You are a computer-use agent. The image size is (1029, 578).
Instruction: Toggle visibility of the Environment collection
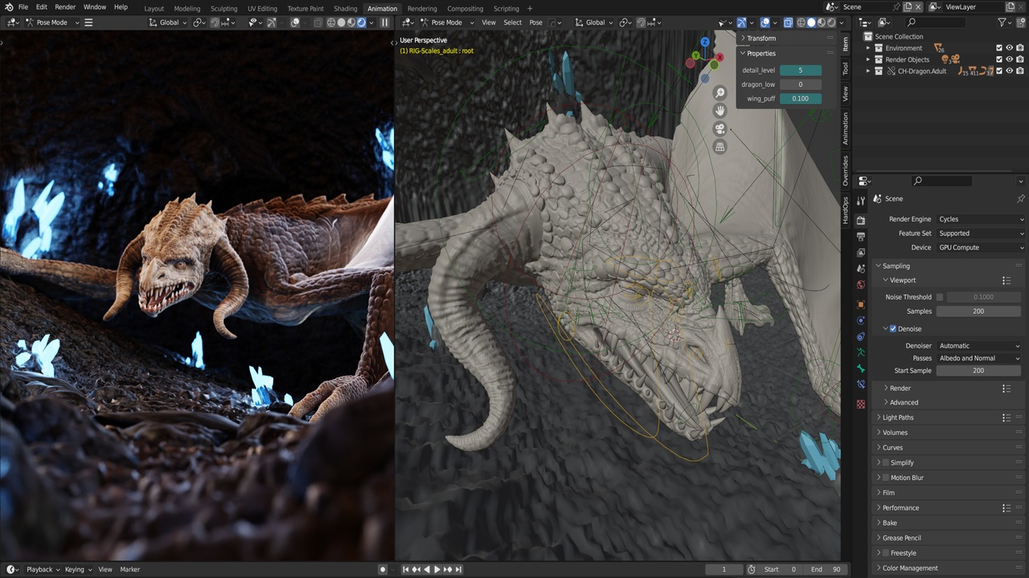[1009, 48]
